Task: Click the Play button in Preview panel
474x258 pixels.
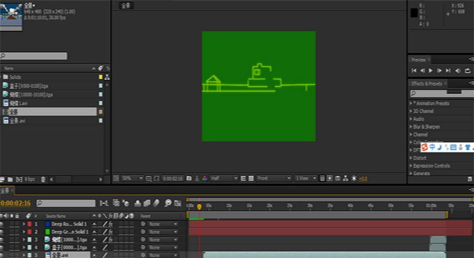Action: [x=431, y=71]
